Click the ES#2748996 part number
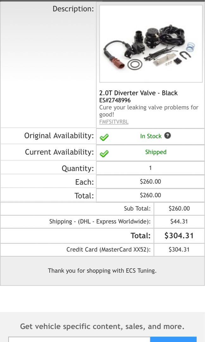The image size is (205, 342). pos(115,100)
